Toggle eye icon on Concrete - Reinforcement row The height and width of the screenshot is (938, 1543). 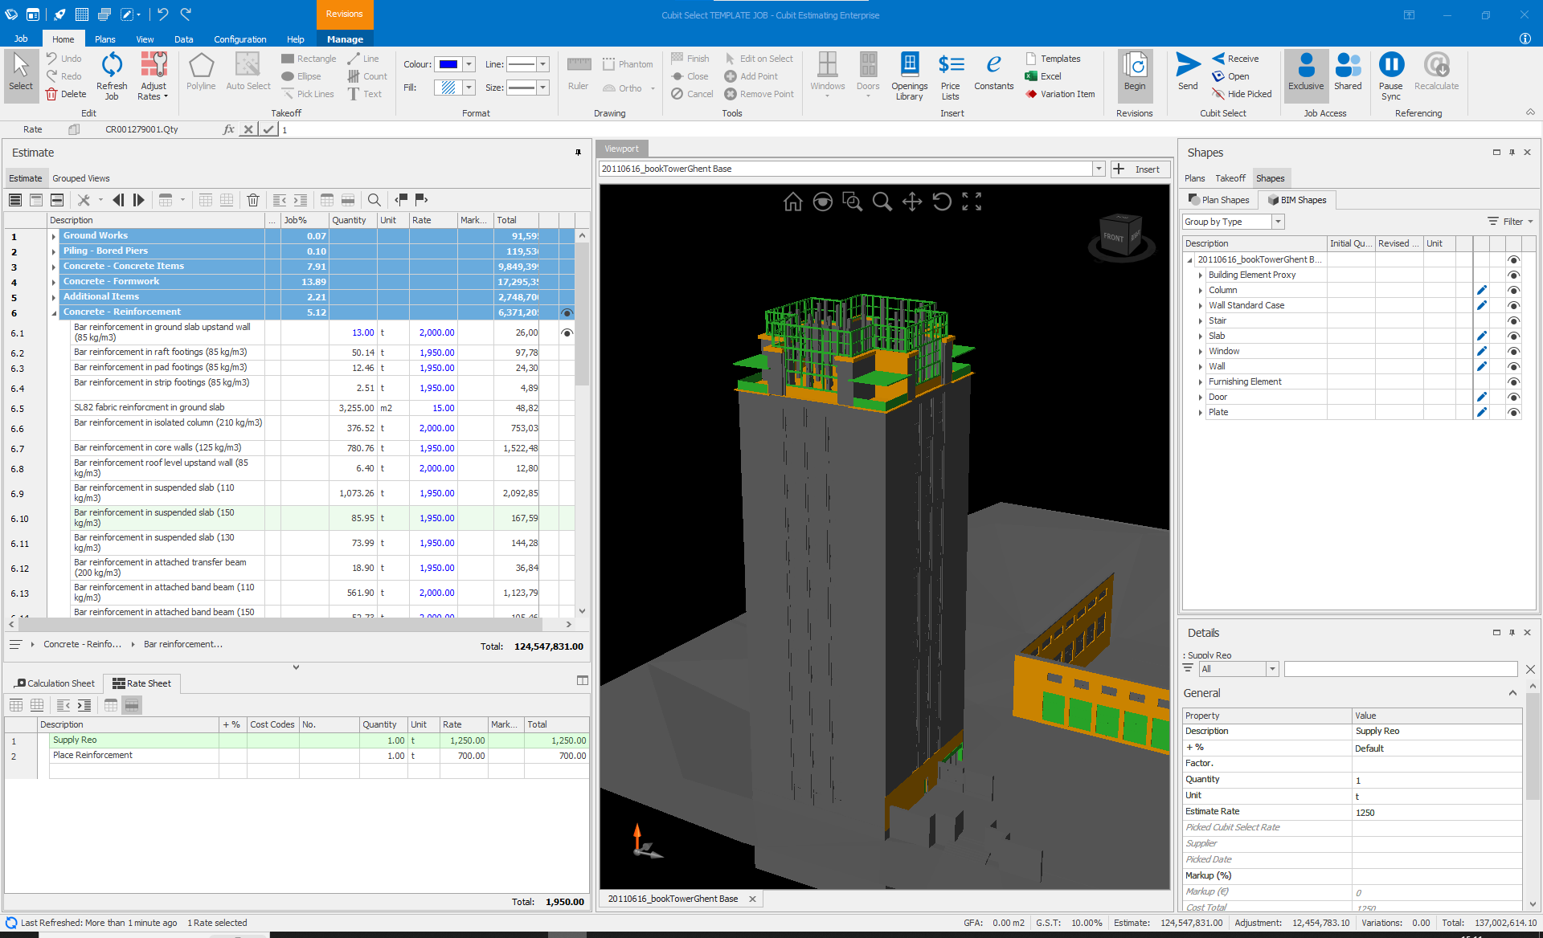[567, 312]
